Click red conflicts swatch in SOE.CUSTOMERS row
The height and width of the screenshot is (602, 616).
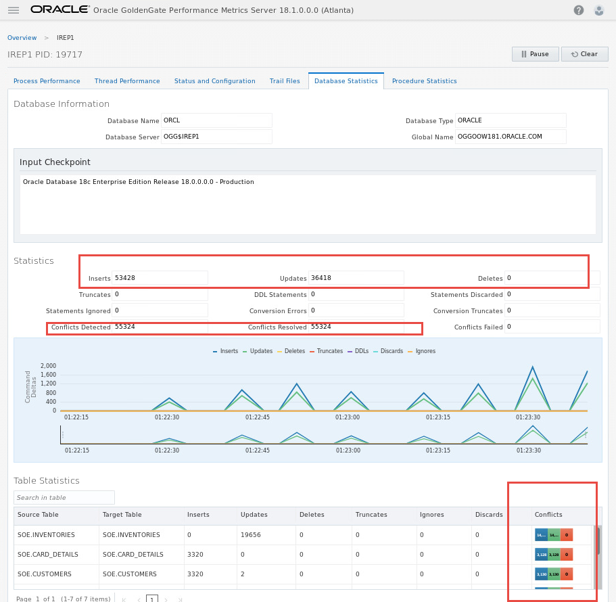pyautogui.click(x=567, y=574)
